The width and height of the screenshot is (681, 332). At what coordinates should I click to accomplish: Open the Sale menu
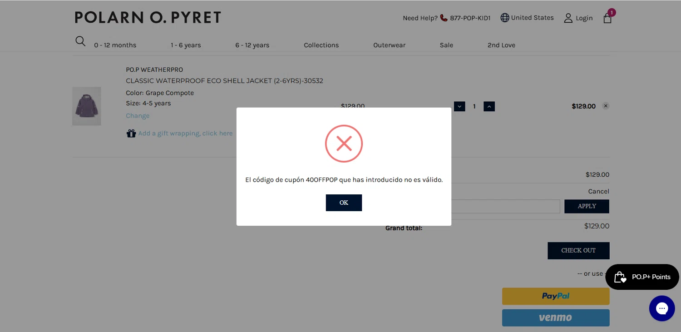(446, 45)
